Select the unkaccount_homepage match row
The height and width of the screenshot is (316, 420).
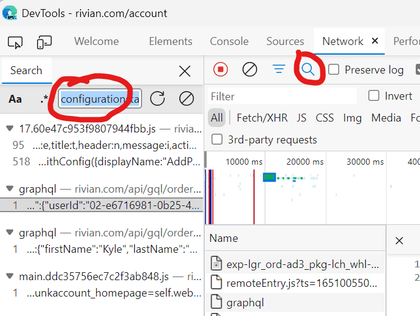pyautogui.click(x=102, y=293)
